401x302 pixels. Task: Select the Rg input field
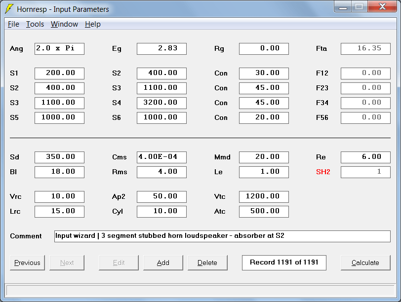pos(264,49)
